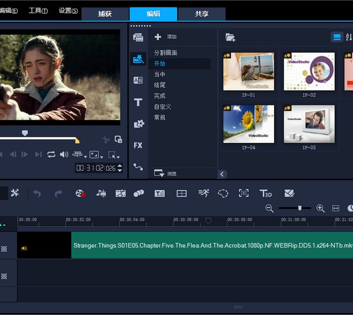
Task: Click the scissors split clip icon
Action: click(x=105, y=140)
